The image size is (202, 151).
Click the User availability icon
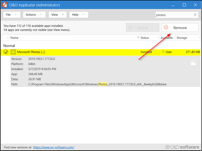point(163,52)
